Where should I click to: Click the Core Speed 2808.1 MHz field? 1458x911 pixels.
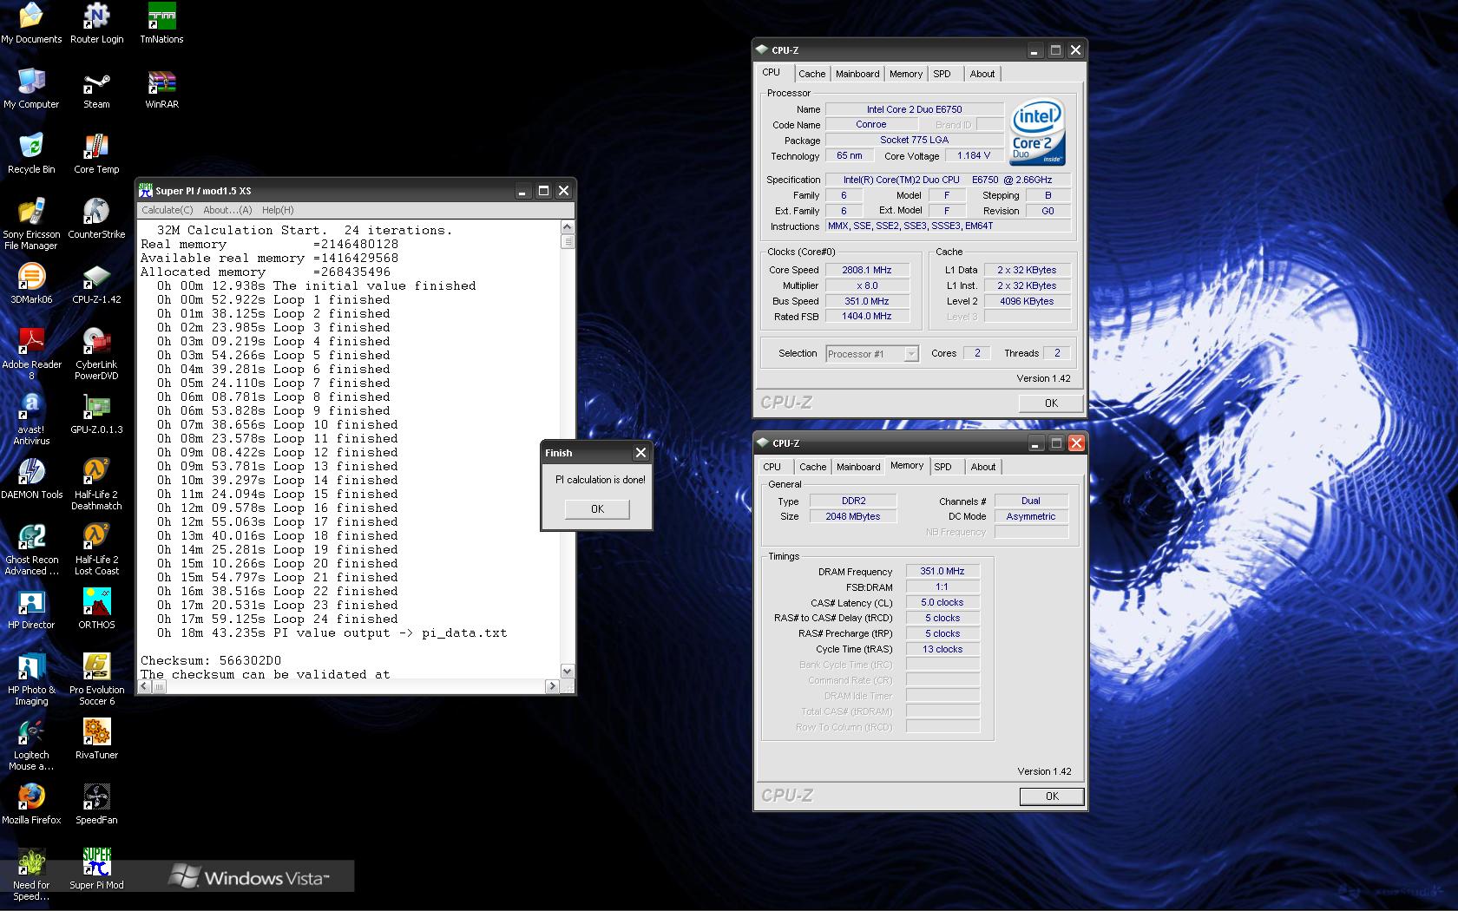867,270
